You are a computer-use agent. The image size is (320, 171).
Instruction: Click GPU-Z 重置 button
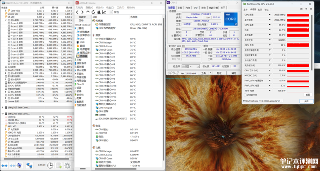click(x=308, y=95)
